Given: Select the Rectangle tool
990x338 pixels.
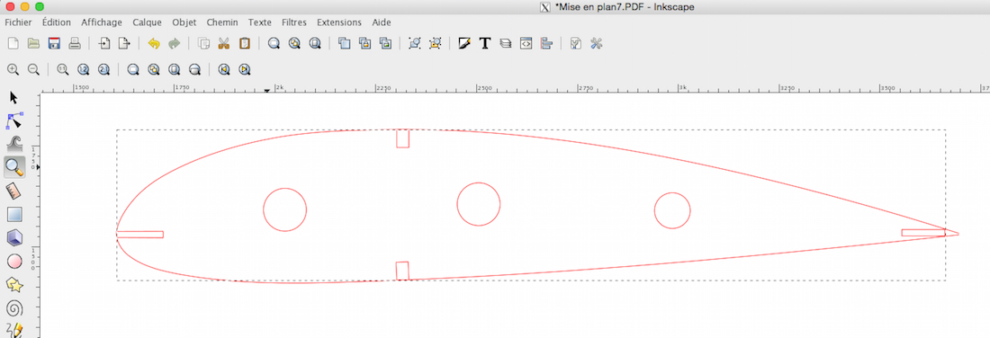Looking at the screenshot, I should pos(13,215).
